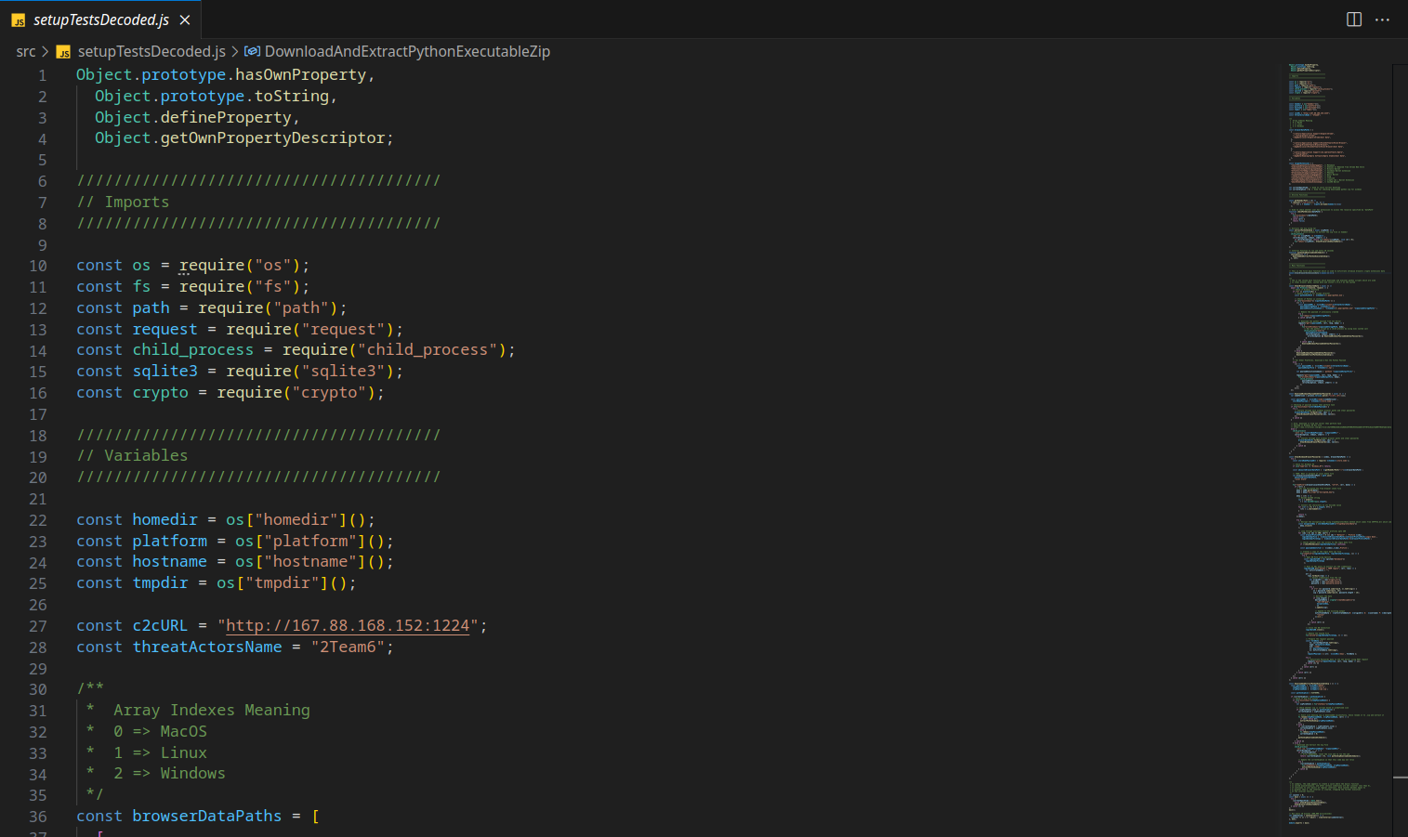This screenshot has width=1408, height=837.
Task: Click line number 10 in gutter
Action: [38, 267]
